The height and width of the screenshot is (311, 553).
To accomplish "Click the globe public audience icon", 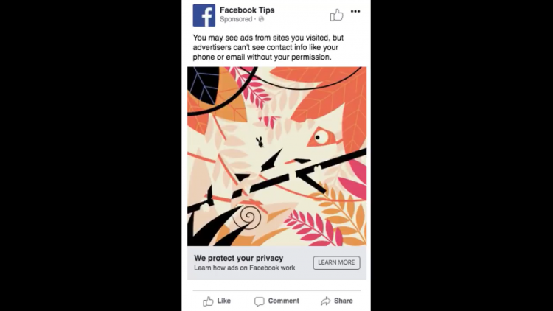I will coord(261,19).
